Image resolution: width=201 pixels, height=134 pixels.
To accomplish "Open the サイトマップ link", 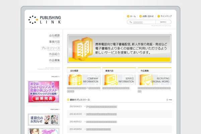I will pos(166,16).
